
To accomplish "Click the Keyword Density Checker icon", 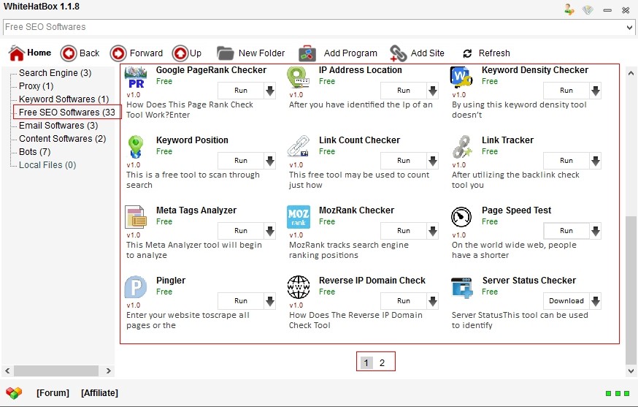I will pyautogui.click(x=461, y=77).
